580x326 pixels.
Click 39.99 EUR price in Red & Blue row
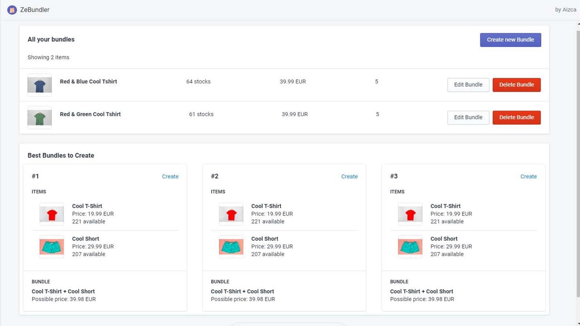tap(293, 81)
